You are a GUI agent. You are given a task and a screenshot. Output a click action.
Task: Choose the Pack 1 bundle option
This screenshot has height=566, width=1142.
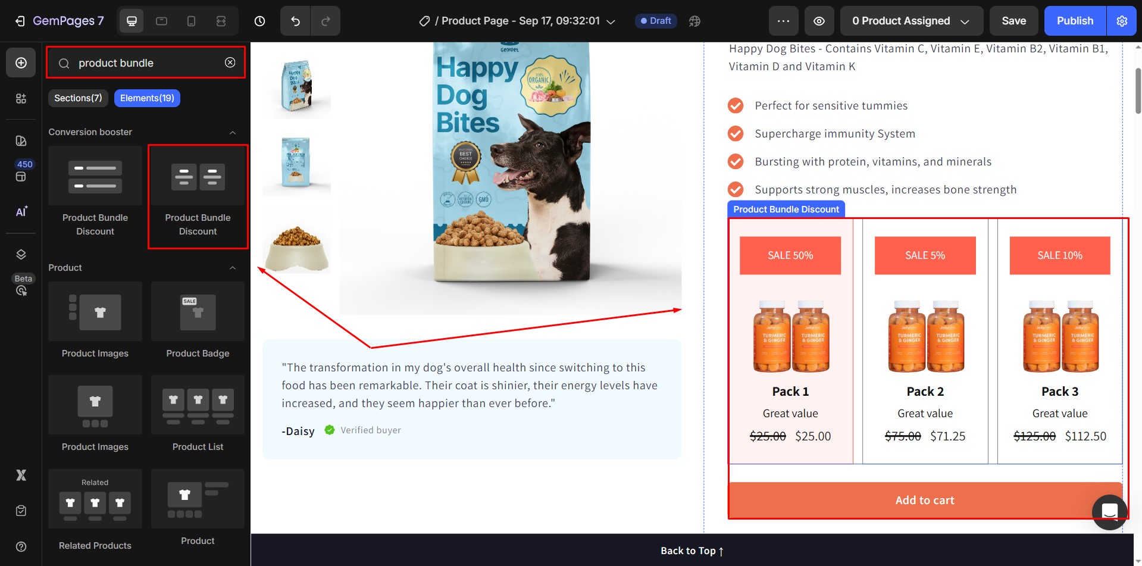pos(791,341)
